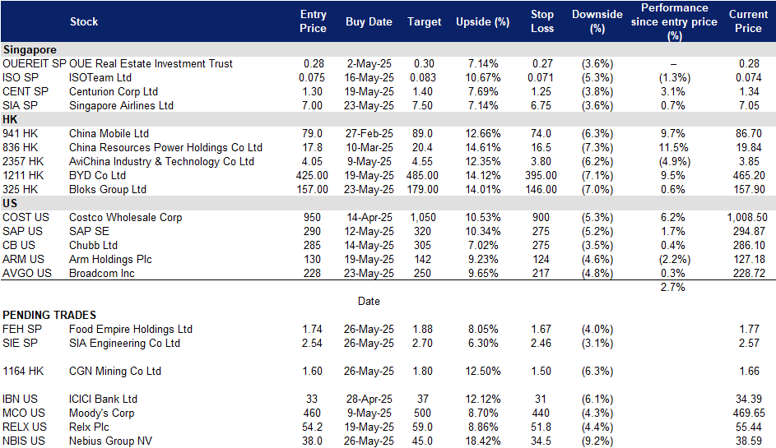Select the Arm Holdings Plc stock name
776x448 pixels.
pos(112,259)
